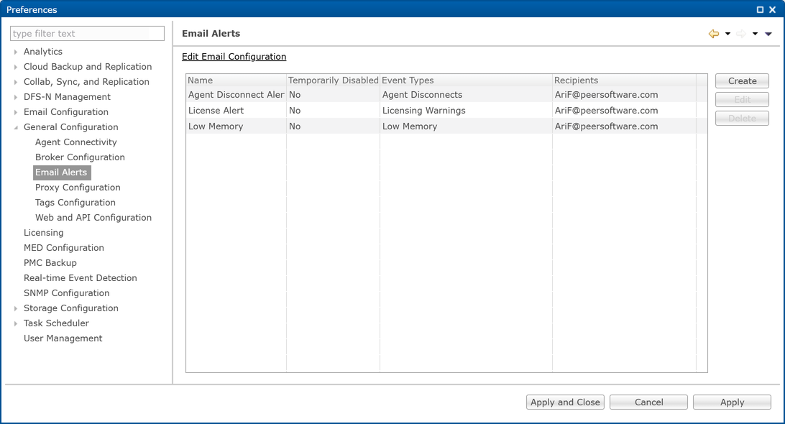
Task: Expand the Task Scheduler node
Action: click(16, 323)
